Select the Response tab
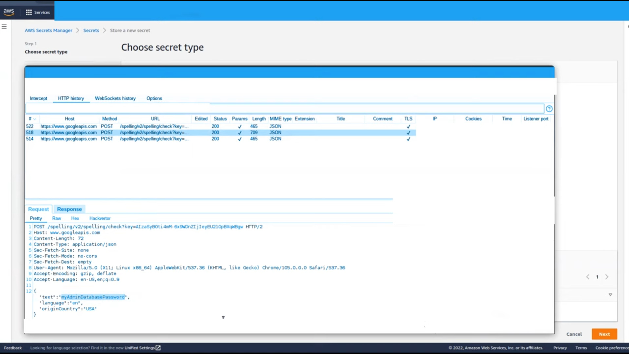629x354 pixels. click(x=69, y=209)
